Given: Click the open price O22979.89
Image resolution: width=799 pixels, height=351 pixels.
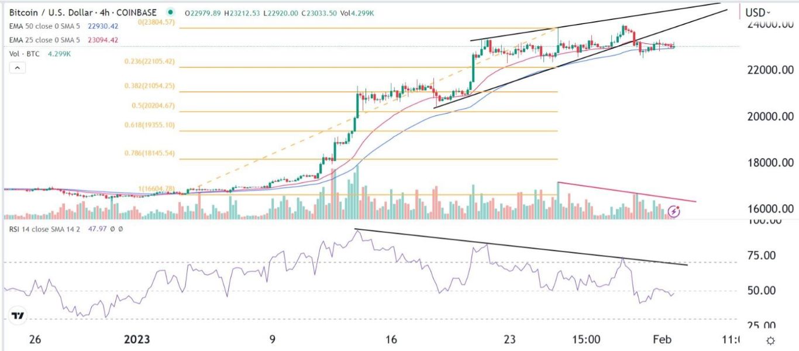Looking at the screenshot, I should point(202,12).
